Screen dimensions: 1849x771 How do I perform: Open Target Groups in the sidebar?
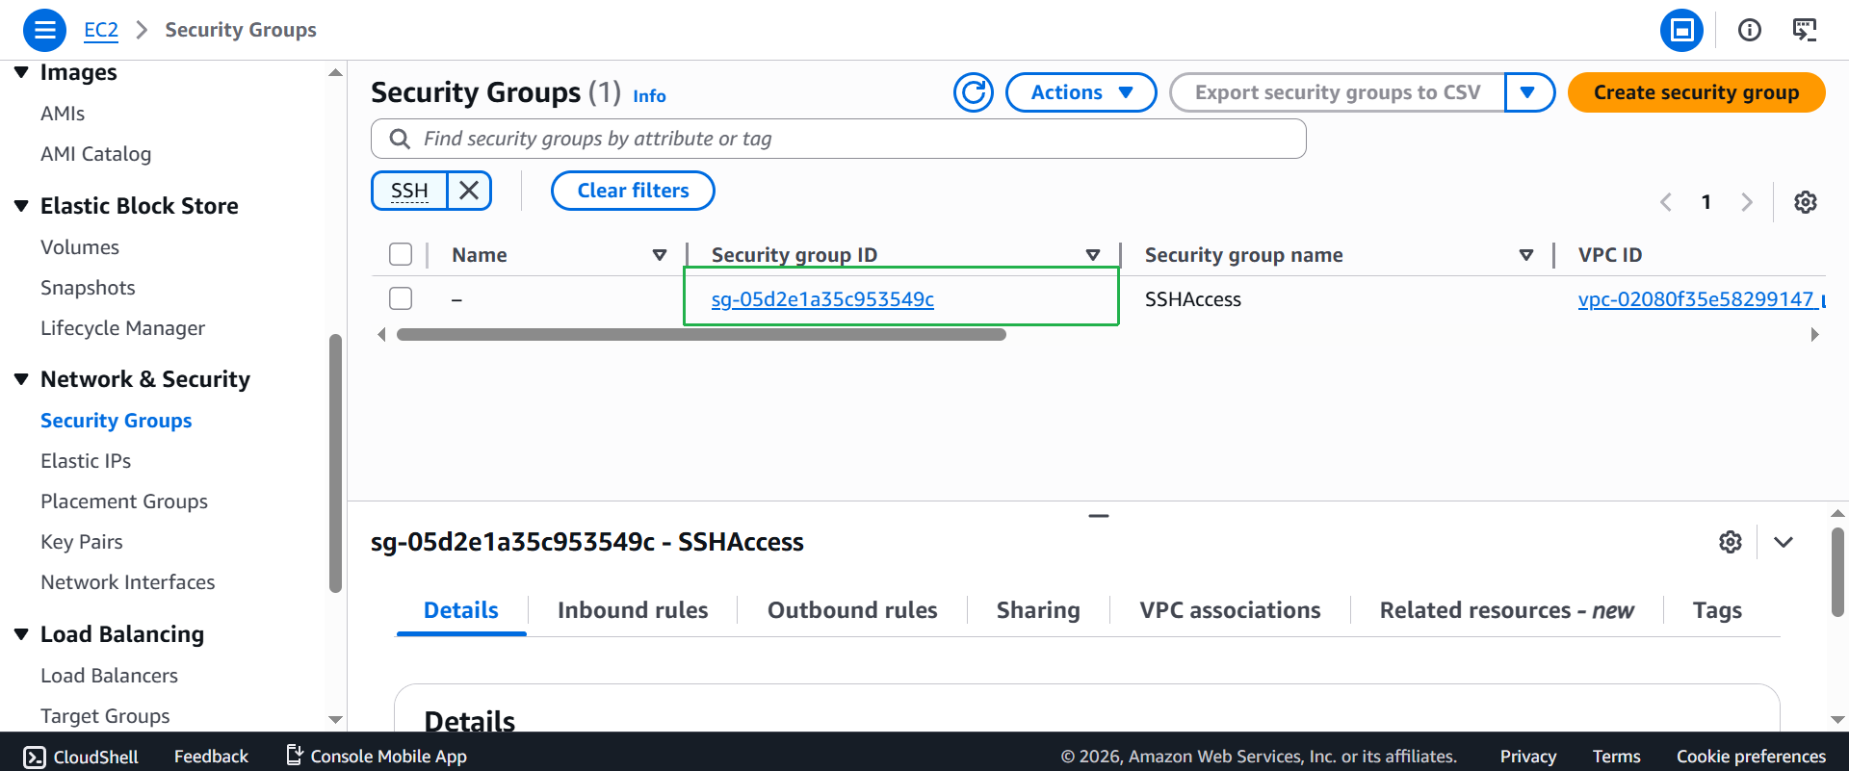click(x=105, y=716)
